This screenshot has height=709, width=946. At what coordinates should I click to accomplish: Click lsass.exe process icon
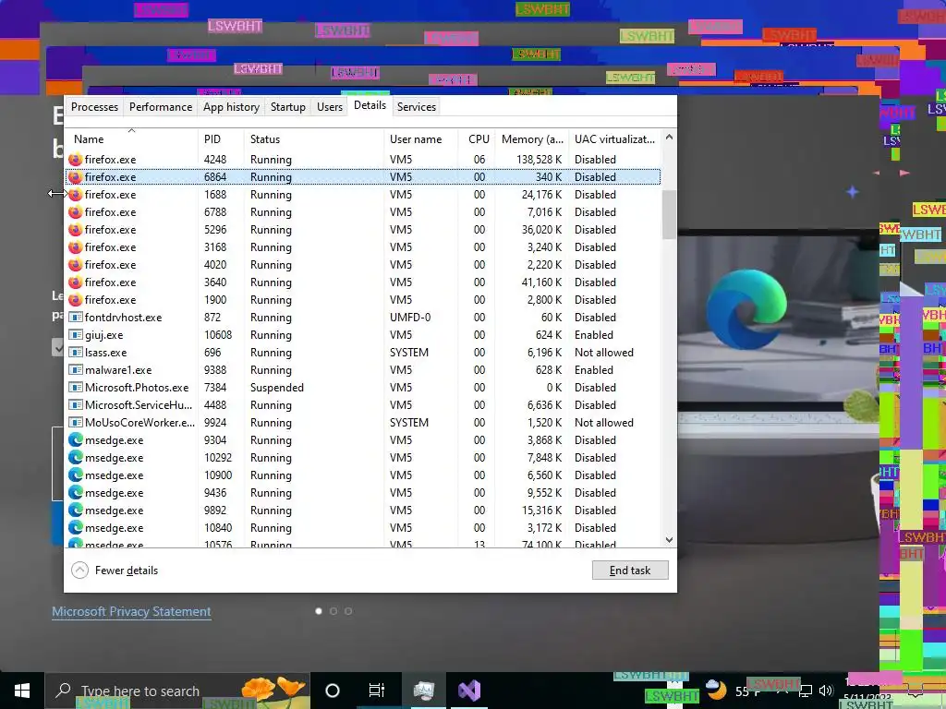point(76,352)
